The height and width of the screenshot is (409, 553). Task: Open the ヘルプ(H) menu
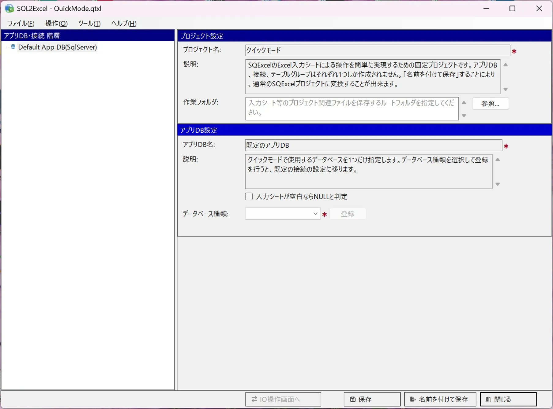point(124,24)
